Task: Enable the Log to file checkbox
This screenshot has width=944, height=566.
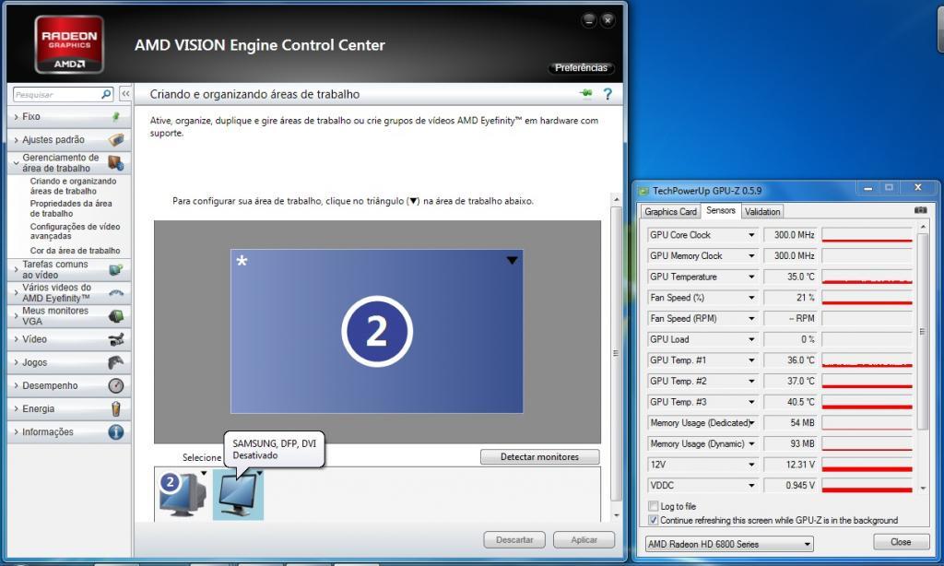Action: 654,506
